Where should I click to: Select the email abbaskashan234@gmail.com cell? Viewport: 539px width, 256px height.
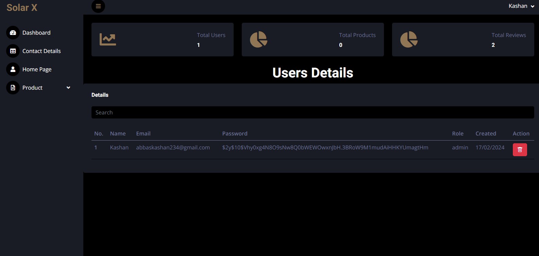coord(173,147)
